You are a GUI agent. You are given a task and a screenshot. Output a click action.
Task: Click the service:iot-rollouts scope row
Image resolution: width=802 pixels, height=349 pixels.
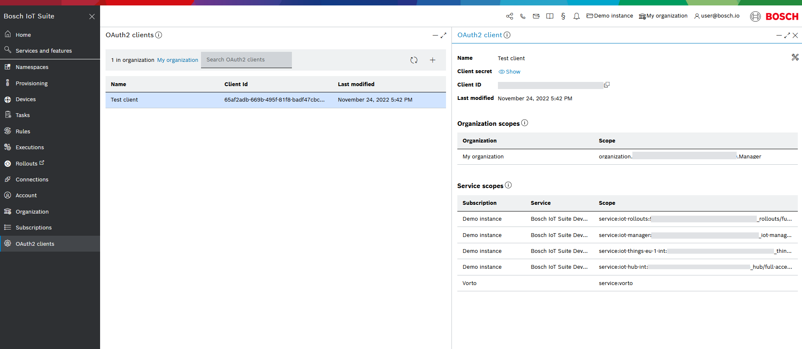tap(627, 219)
